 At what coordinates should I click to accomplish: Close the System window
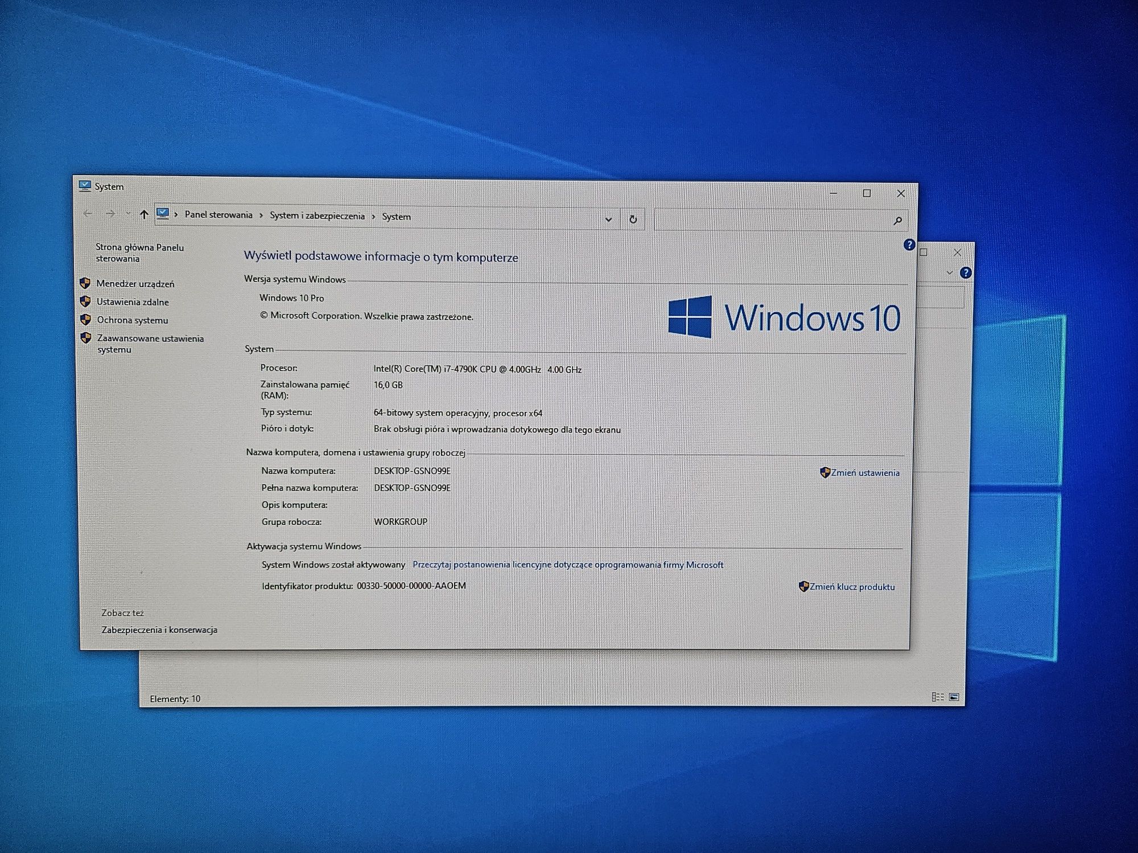(x=901, y=194)
